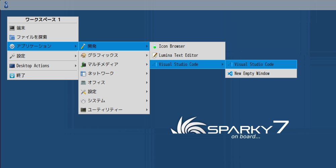Select New Empty Window entry
336x168 pixels.
coord(261,74)
